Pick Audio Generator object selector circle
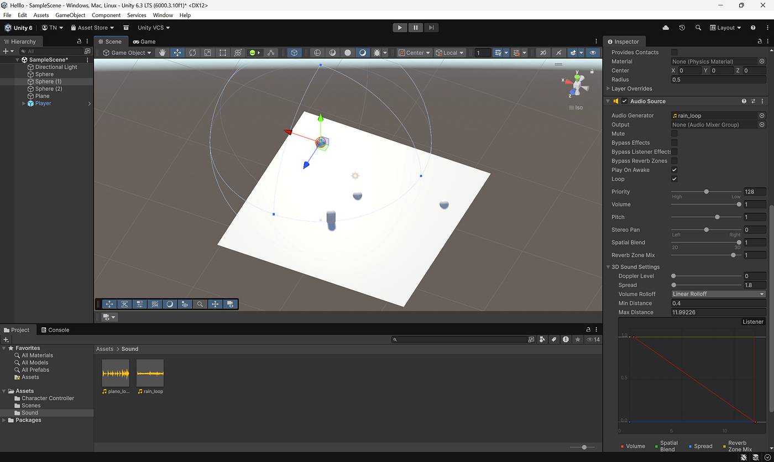This screenshot has height=462, width=774. point(762,116)
